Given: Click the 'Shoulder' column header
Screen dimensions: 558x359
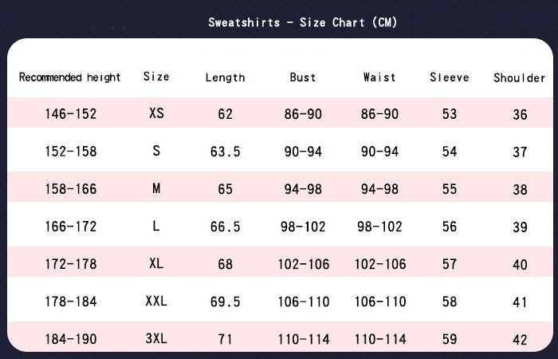Looking at the screenshot, I should point(520,77).
